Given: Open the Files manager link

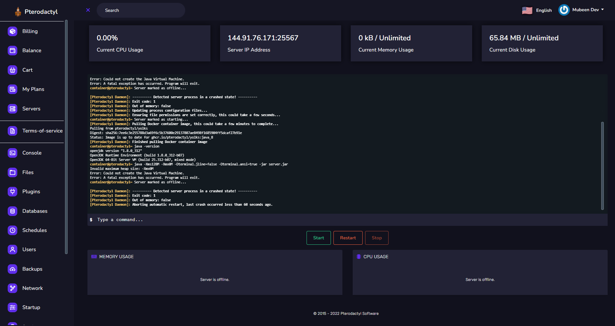Looking at the screenshot, I should click(x=28, y=172).
